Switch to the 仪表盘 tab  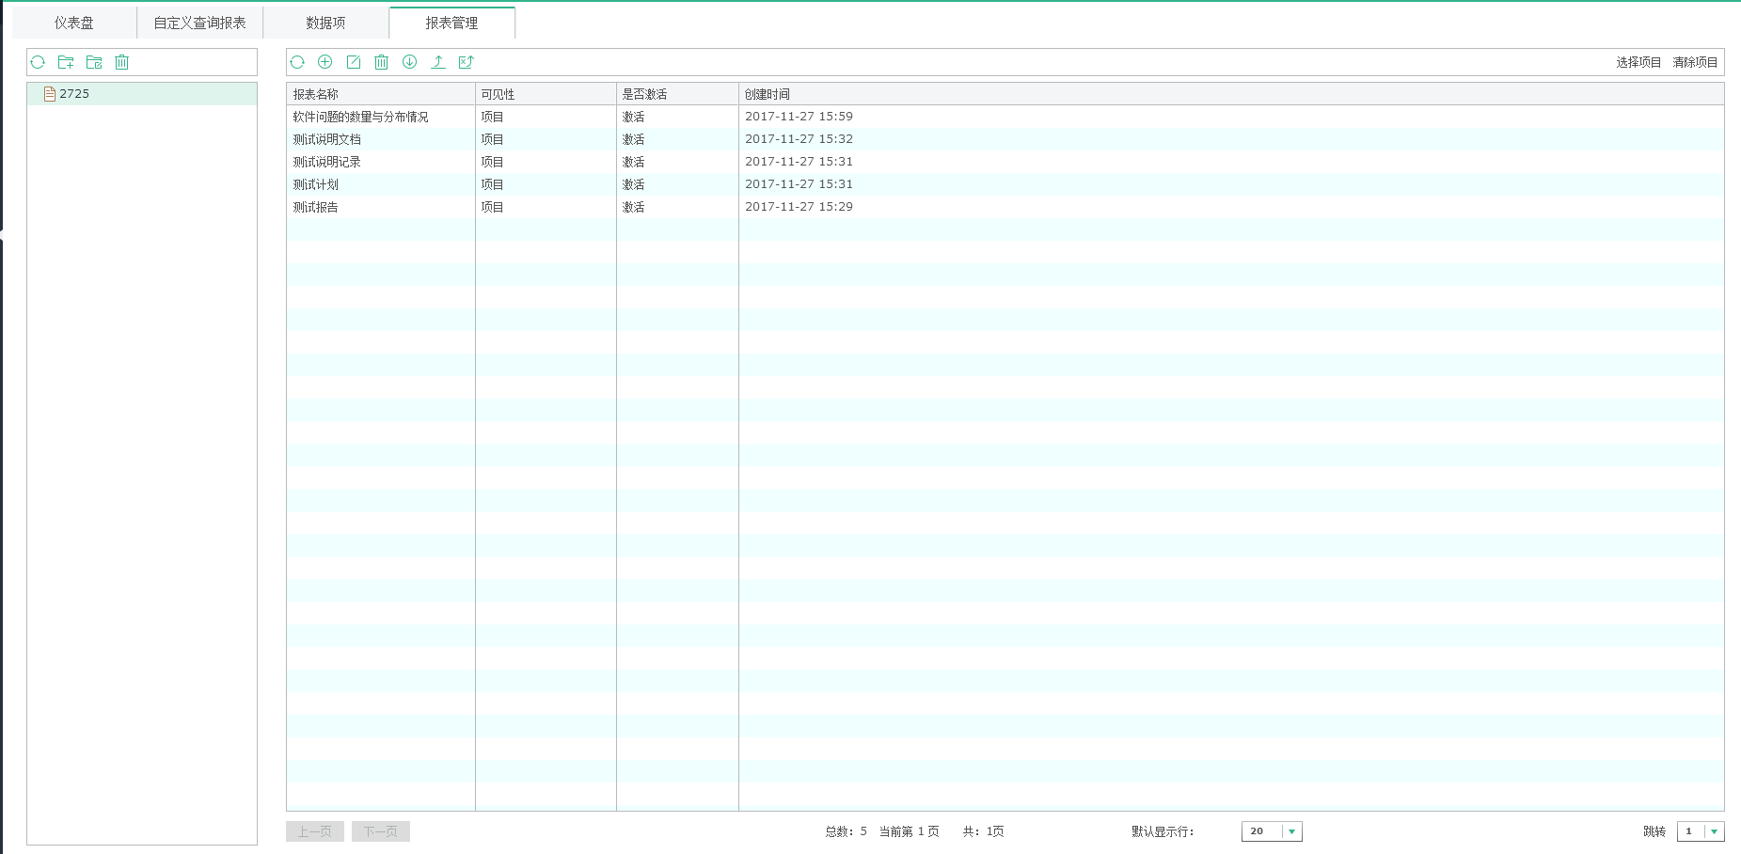pos(74,23)
